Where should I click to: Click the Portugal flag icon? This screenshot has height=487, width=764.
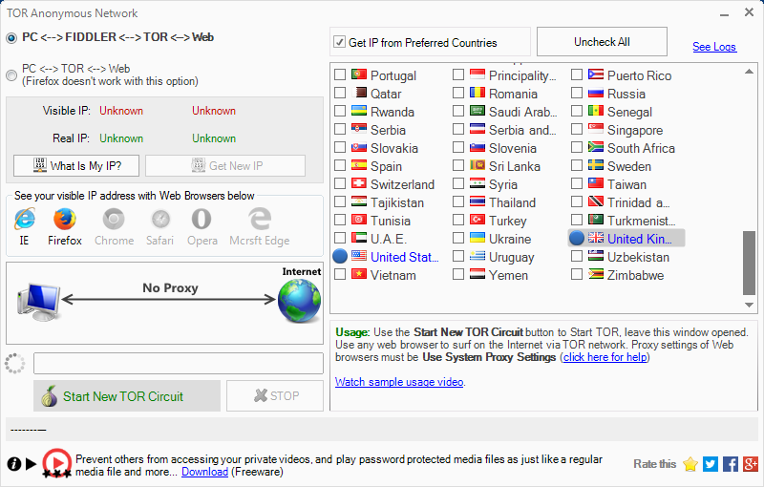click(359, 74)
